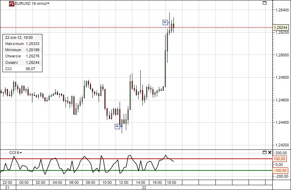
Task: Click the 200,00 CCI axis label
Action: (x=282, y=153)
